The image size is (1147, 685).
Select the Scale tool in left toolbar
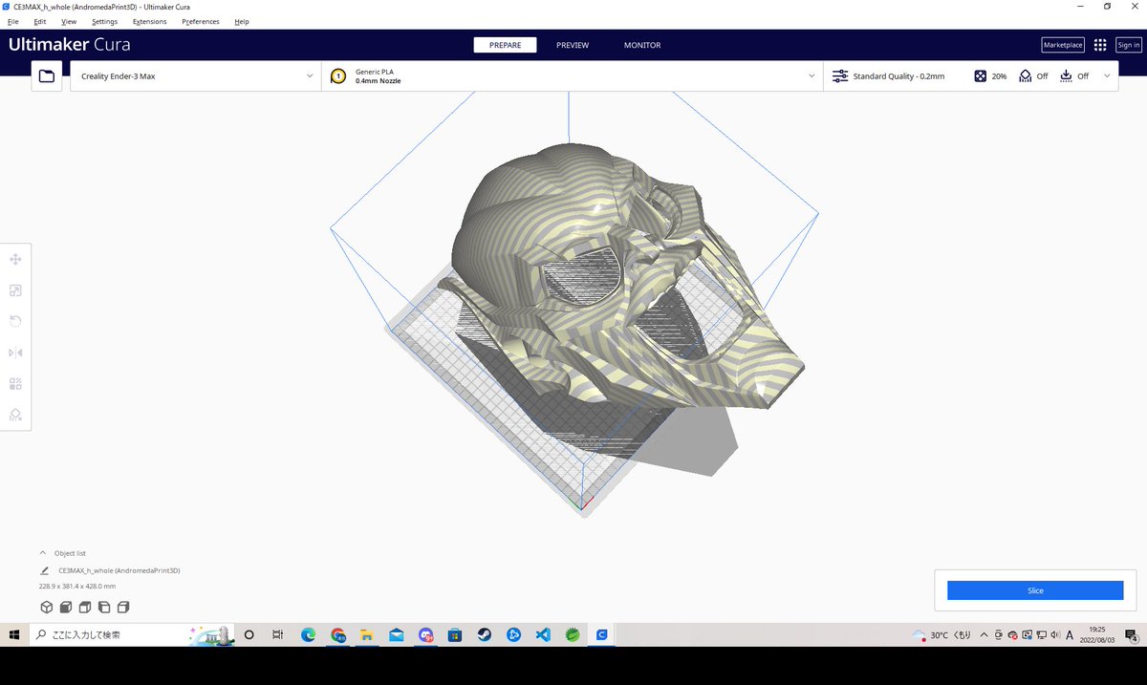click(15, 290)
